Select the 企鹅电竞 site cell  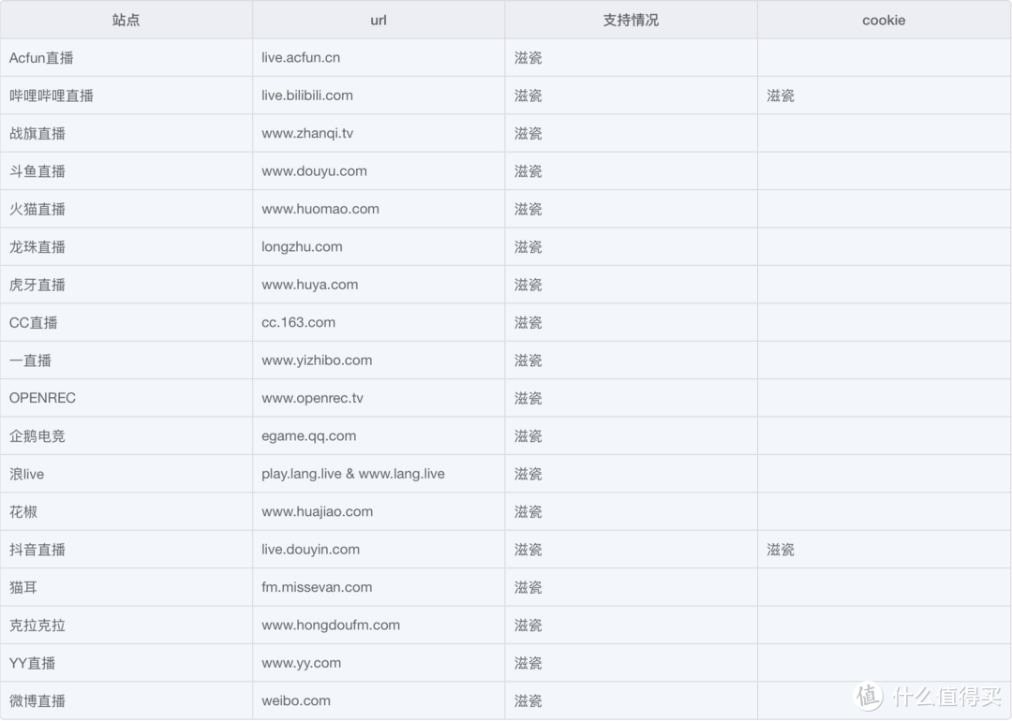click(126, 436)
